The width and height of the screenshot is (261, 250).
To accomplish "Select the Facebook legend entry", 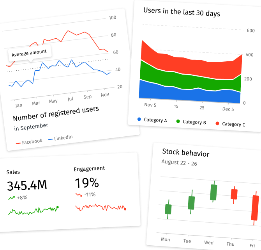I will pos(29,142).
